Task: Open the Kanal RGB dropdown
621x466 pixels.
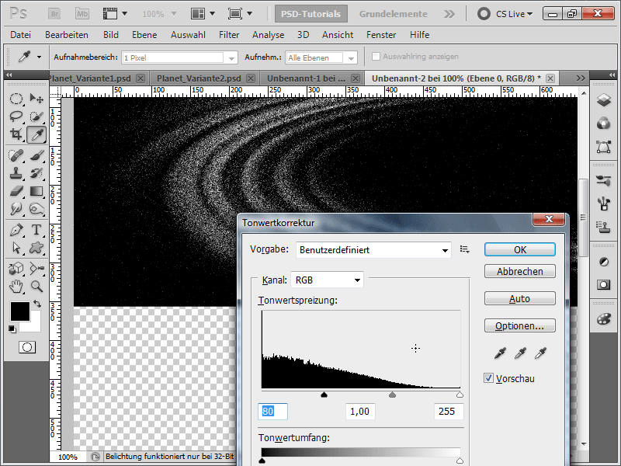Action: [327, 280]
